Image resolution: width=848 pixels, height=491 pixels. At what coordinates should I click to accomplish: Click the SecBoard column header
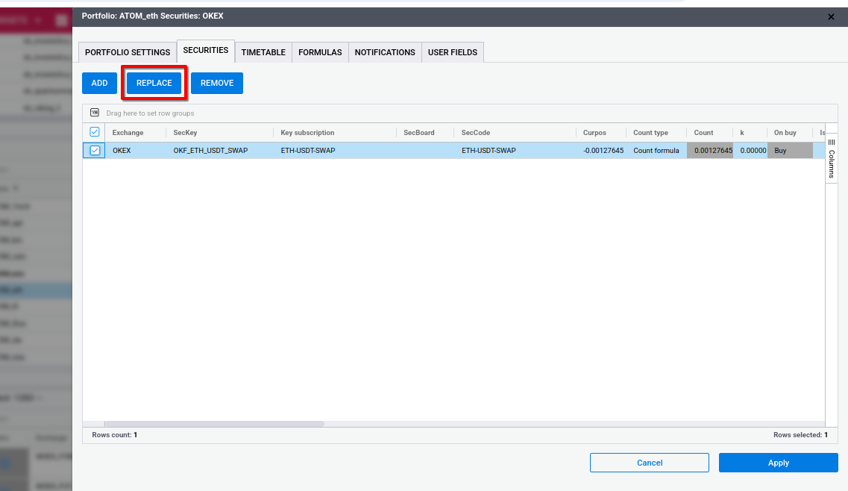point(418,133)
